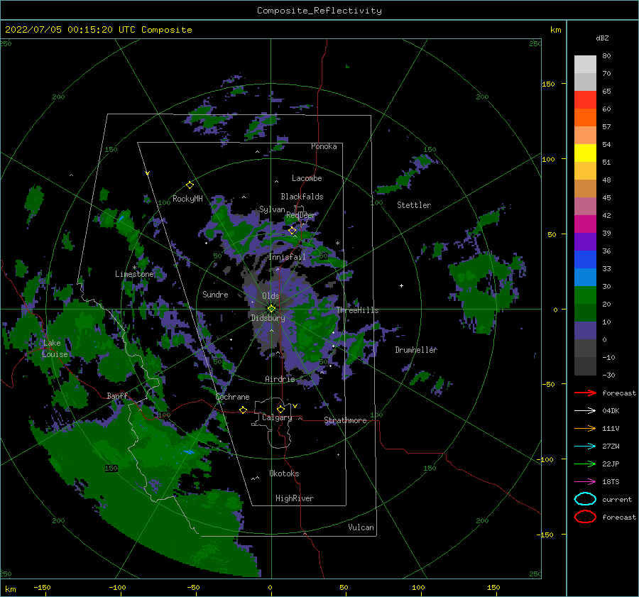Click the Drumheller label

pos(416,350)
